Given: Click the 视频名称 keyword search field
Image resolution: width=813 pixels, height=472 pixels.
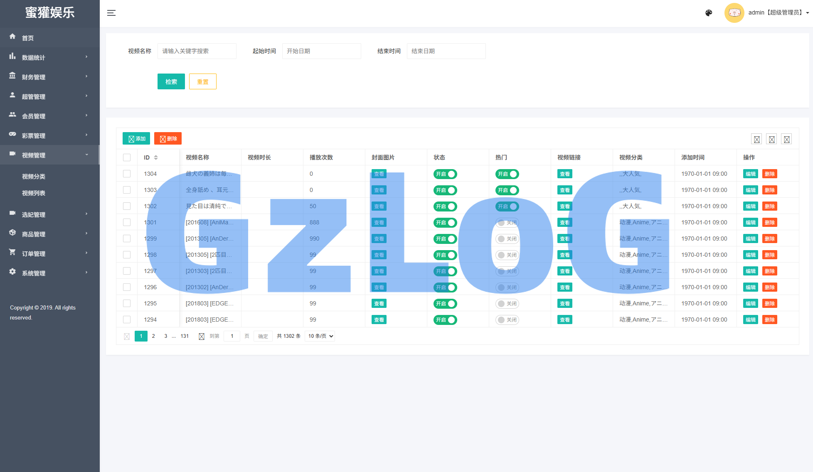Looking at the screenshot, I should coord(197,51).
